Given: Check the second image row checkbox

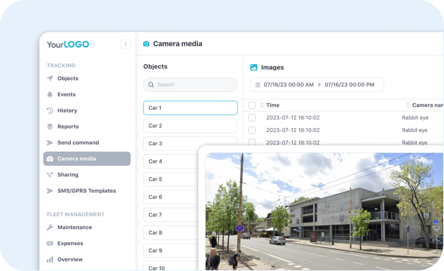Looking at the screenshot, I should tap(252, 130).
